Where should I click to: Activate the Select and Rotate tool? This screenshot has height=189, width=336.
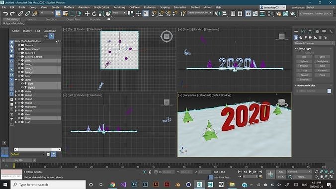tap(94, 13)
